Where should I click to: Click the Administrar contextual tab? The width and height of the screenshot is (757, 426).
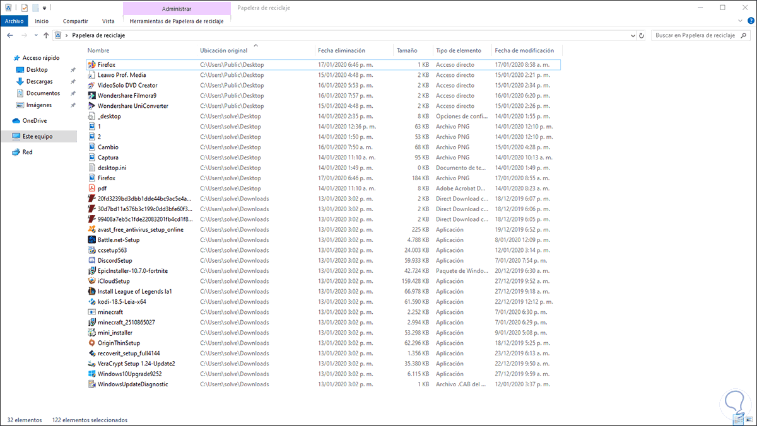(x=177, y=8)
